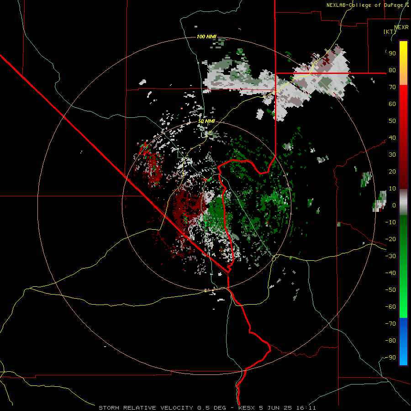This screenshot has height=411, width=411.
Task: Select the "10" value on the velocity scale
Action: (x=392, y=189)
